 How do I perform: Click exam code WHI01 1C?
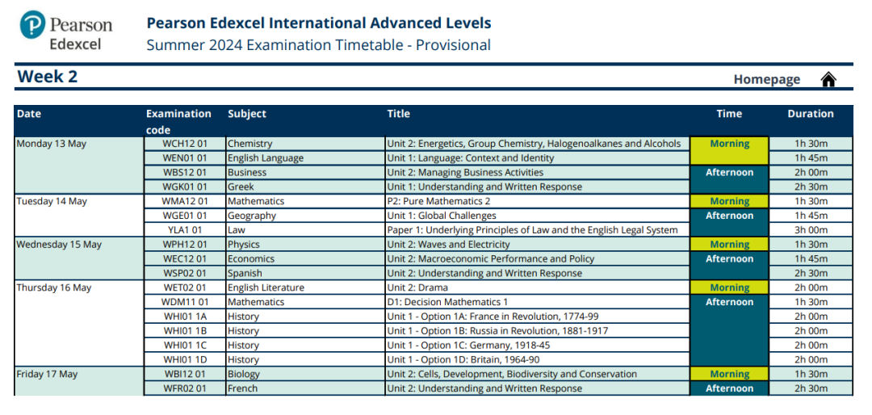click(184, 346)
